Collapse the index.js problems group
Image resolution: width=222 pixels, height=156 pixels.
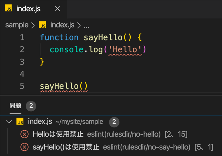pyautogui.click(x=9, y=122)
